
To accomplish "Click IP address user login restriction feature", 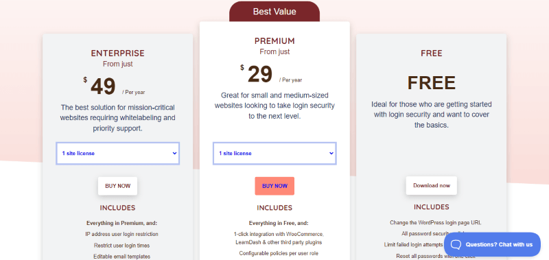I will [x=122, y=234].
